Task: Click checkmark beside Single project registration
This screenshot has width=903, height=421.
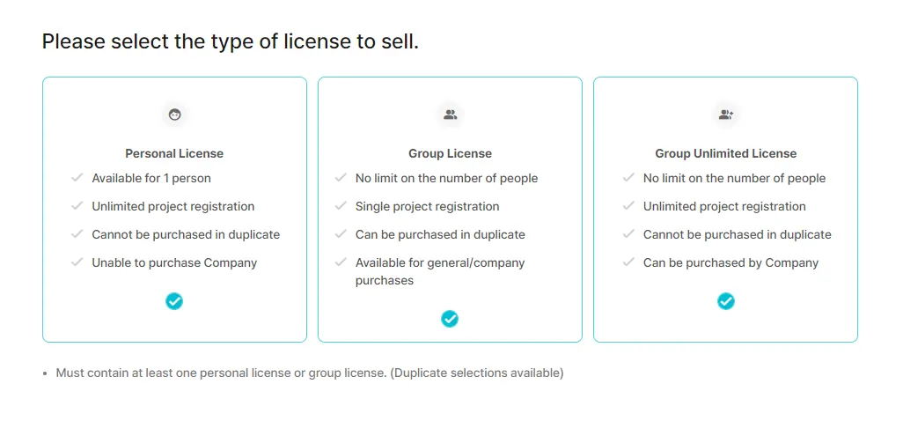Action: (x=341, y=205)
